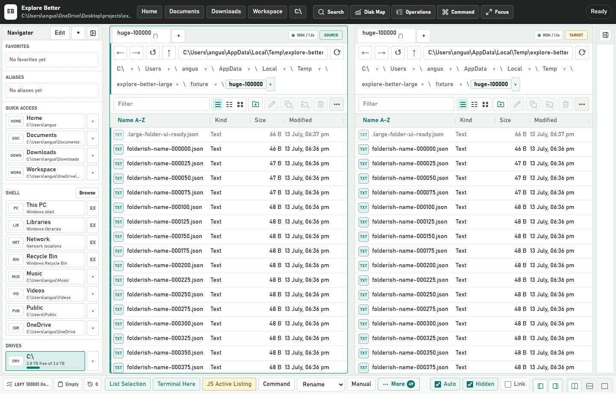
Task: Open the Rename action dropdown
Action: pos(321,384)
